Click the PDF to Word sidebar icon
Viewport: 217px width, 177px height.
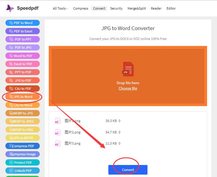pos(11,23)
